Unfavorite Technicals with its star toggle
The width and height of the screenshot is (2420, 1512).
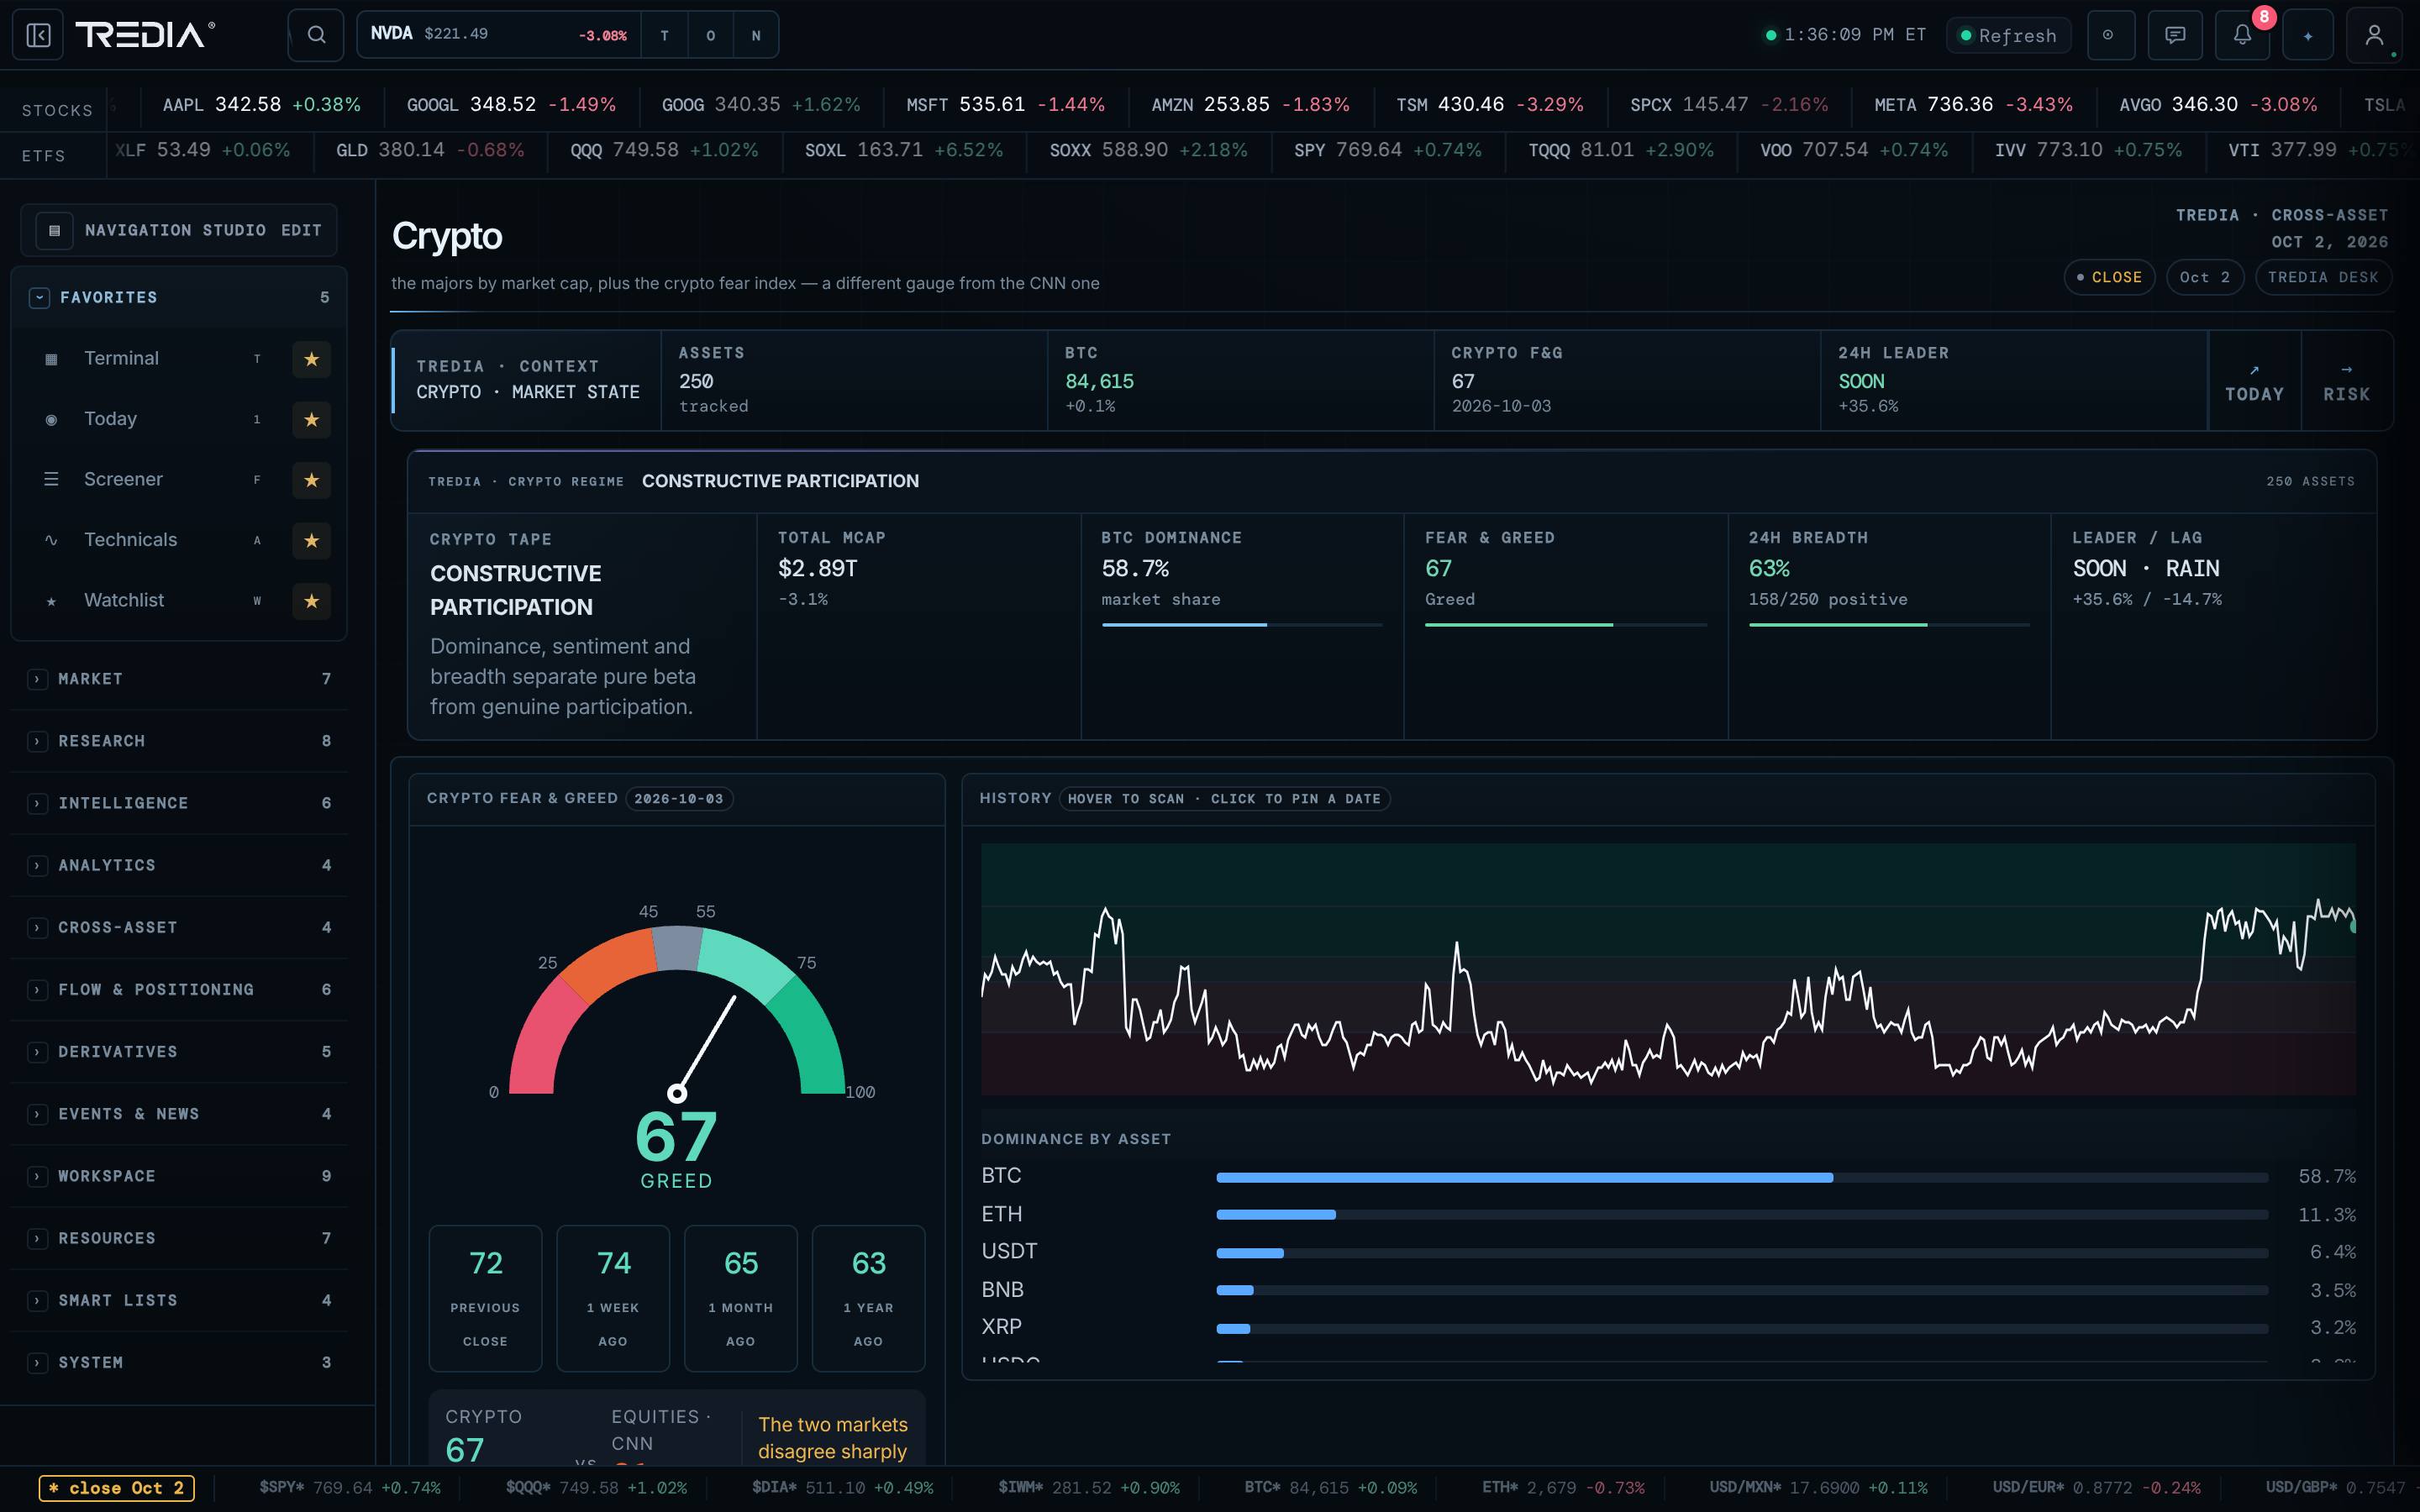[311, 540]
